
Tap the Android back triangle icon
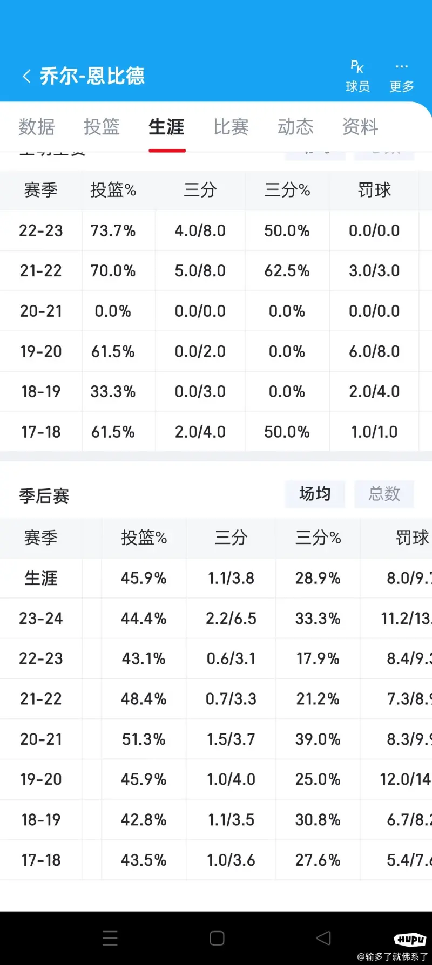click(323, 938)
